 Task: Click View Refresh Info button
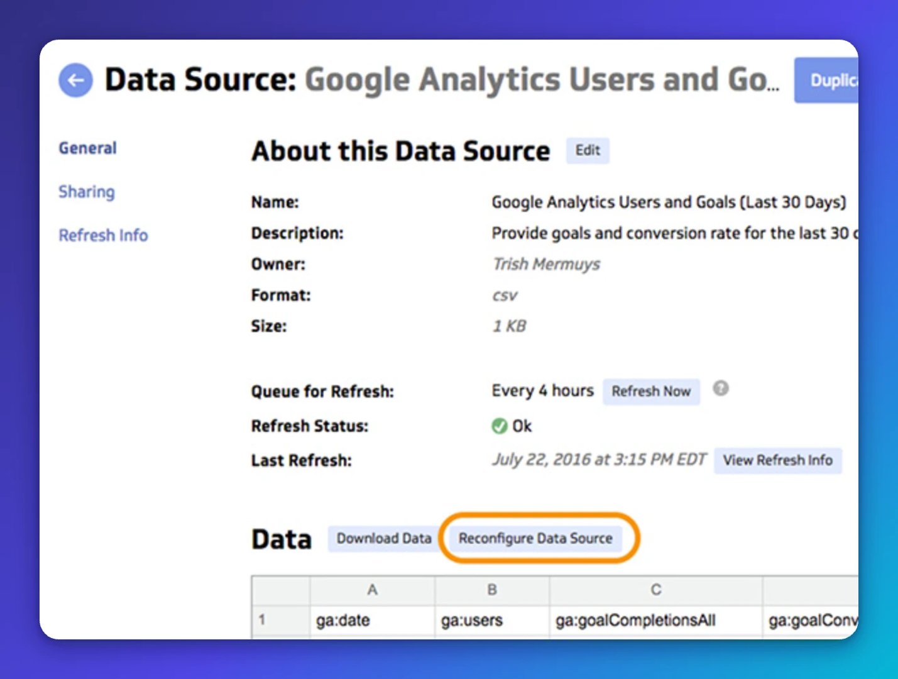777,460
